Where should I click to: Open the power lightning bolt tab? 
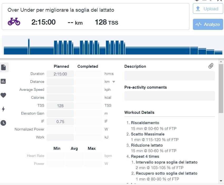pyautogui.click(x=3, y=109)
